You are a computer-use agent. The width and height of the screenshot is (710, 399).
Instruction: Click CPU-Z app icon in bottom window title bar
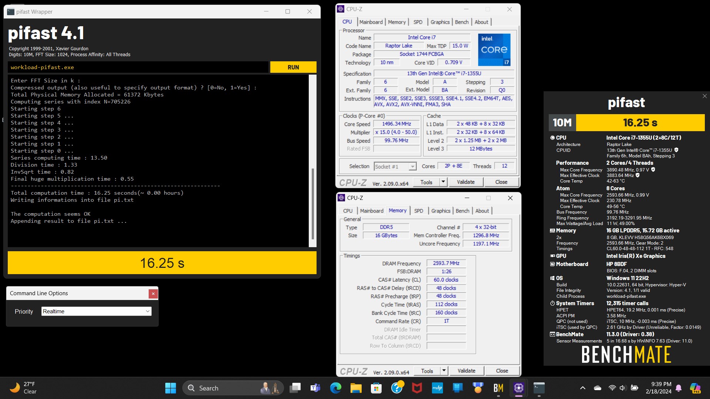click(x=342, y=198)
